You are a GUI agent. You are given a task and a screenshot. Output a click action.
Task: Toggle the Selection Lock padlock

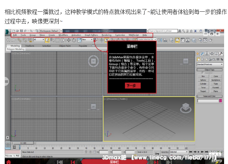pyautogui.click(x=90, y=152)
